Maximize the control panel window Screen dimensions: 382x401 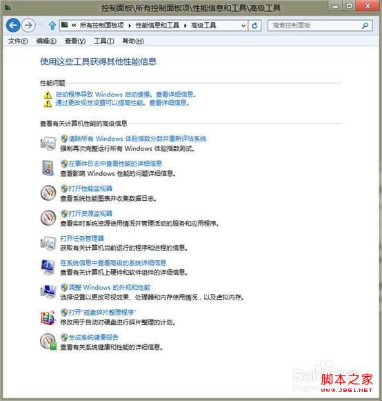coord(349,6)
